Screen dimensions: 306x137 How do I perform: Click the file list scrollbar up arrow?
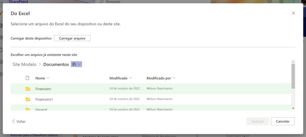[x=293, y=62]
